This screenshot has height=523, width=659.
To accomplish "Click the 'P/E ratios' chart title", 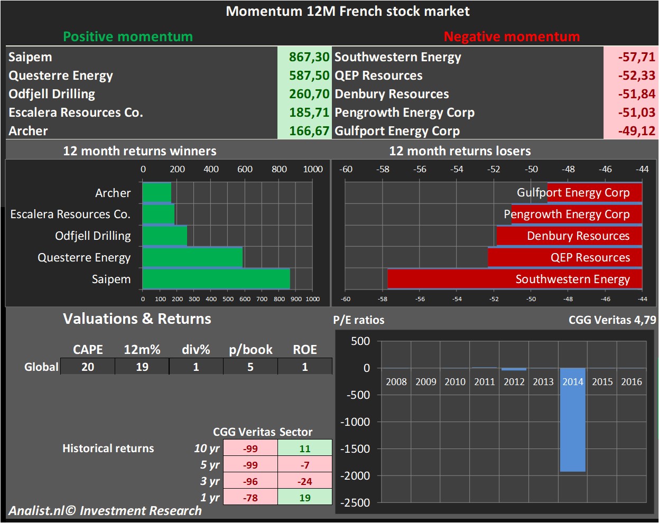I will (x=359, y=320).
